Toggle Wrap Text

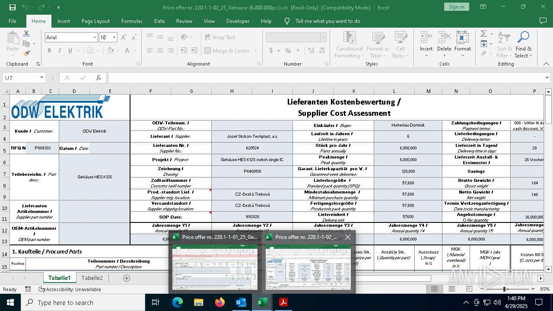tap(220, 38)
